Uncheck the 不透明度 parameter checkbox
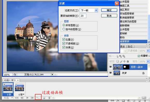Viewport: 150px width, 102px height. pyautogui.click(x=64, y=44)
